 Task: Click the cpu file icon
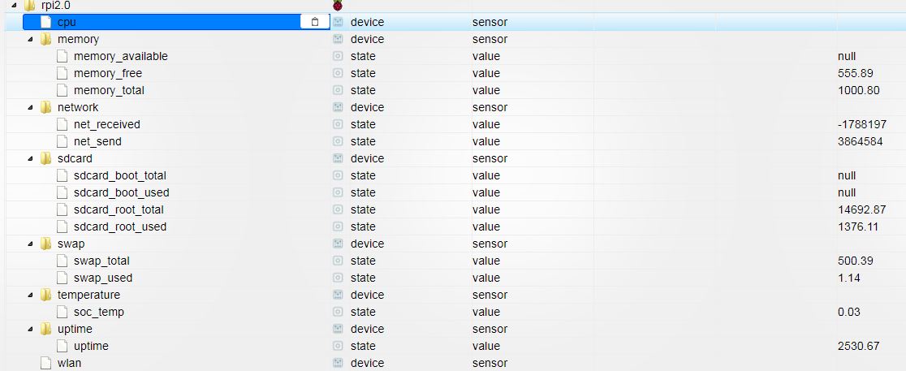click(45, 22)
